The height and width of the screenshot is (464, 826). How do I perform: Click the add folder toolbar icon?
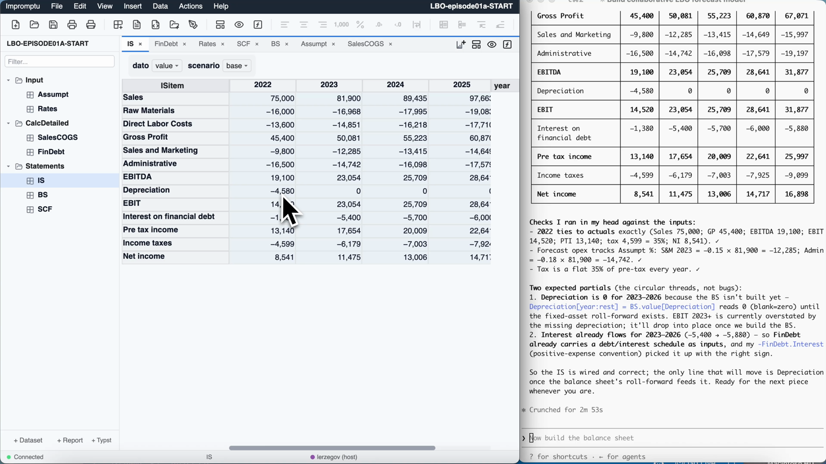[174, 25]
